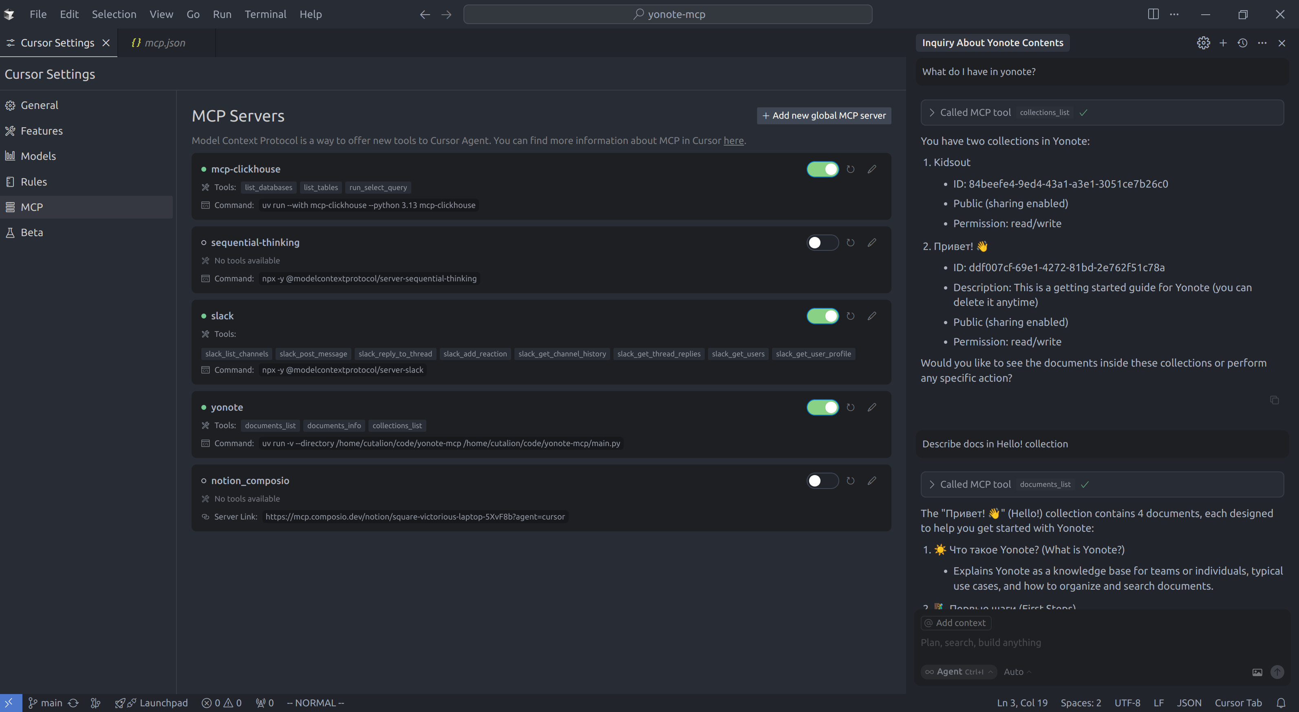
Task: Click the chat prompt input field
Action: point(1084,642)
